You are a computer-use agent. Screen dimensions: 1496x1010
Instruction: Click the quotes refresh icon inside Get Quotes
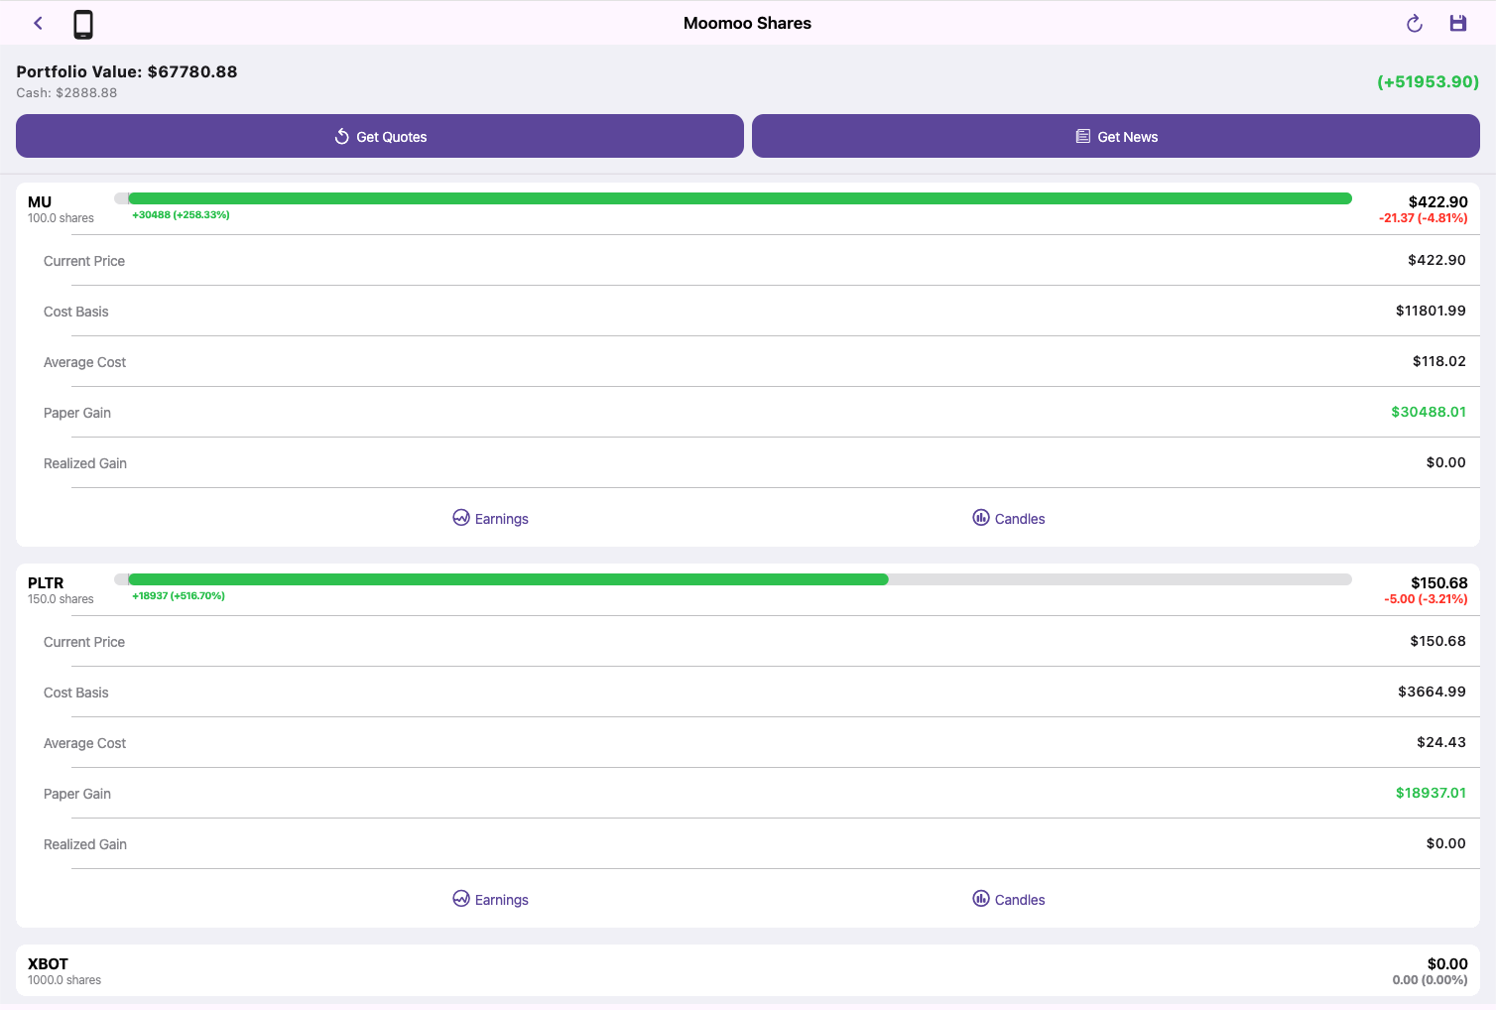[341, 136]
